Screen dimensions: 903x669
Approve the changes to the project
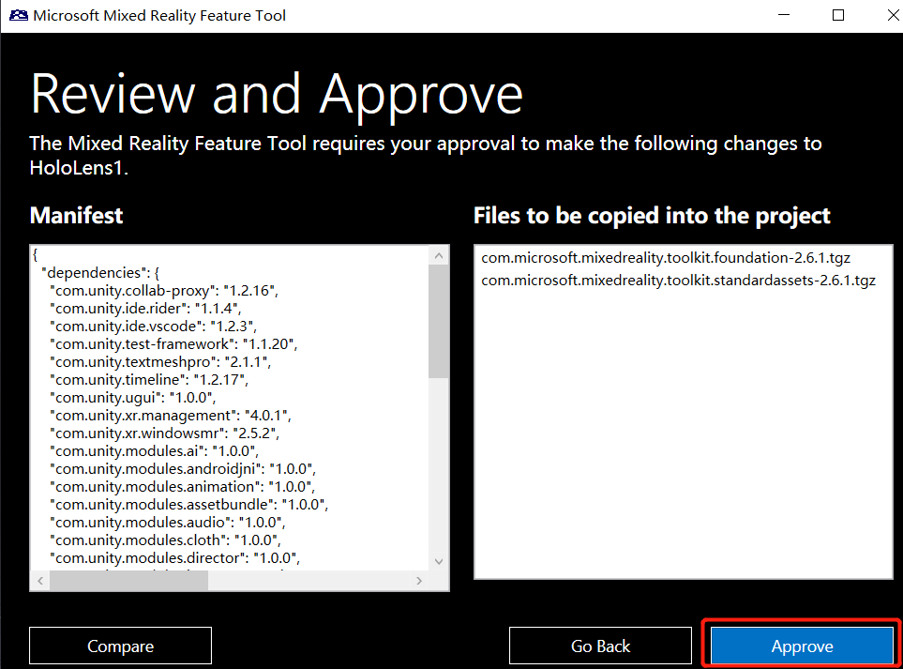(x=802, y=646)
